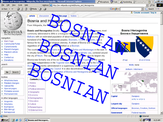Open the Google toolbar search dropdown
Viewport: 163px width, 122px height.
pos(142,9)
